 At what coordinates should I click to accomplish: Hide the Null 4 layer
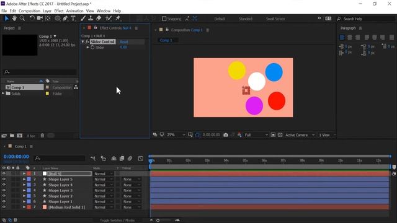point(4,173)
